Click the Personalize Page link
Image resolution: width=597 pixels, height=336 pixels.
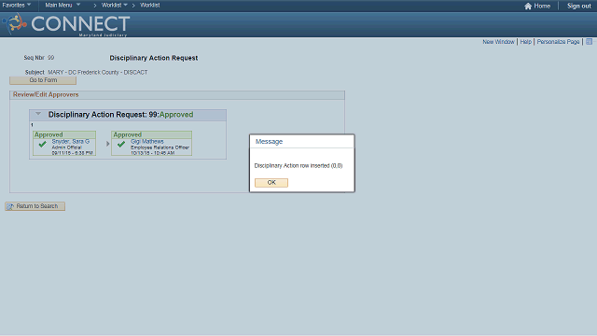pos(558,42)
